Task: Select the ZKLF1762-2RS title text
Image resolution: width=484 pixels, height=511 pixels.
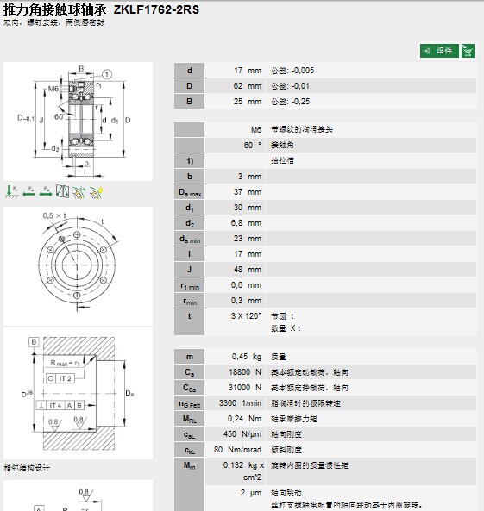Action: [156, 9]
